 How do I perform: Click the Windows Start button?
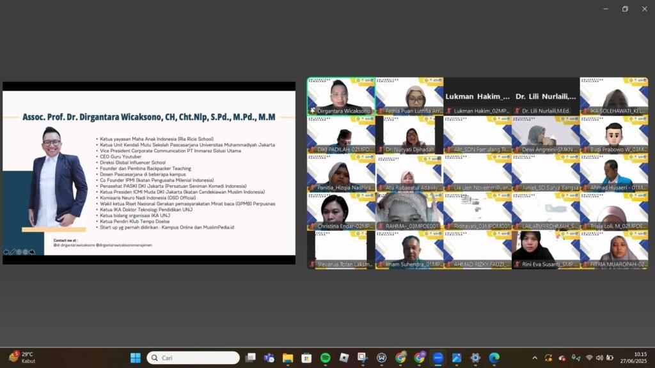[136, 358]
